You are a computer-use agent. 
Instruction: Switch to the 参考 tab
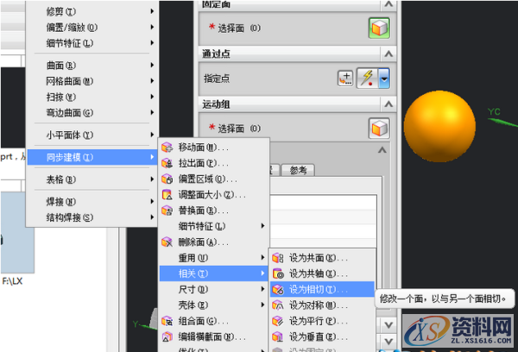point(299,170)
